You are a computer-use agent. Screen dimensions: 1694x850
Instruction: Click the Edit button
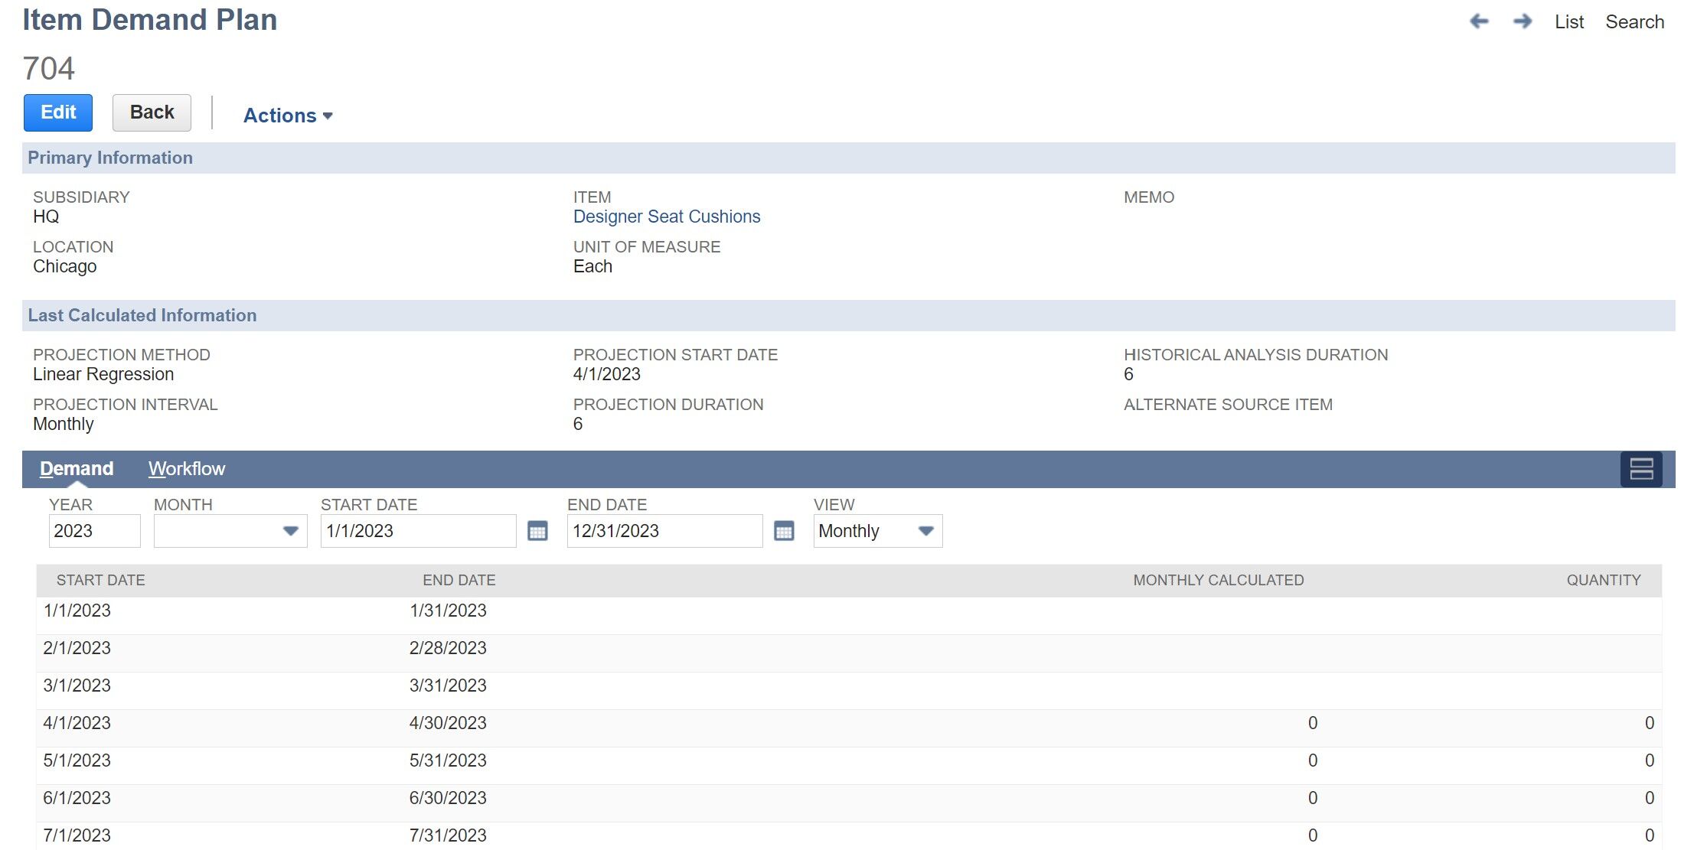click(x=57, y=112)
